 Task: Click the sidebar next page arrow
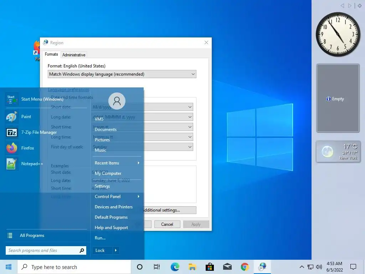click(x=350, y=6)
